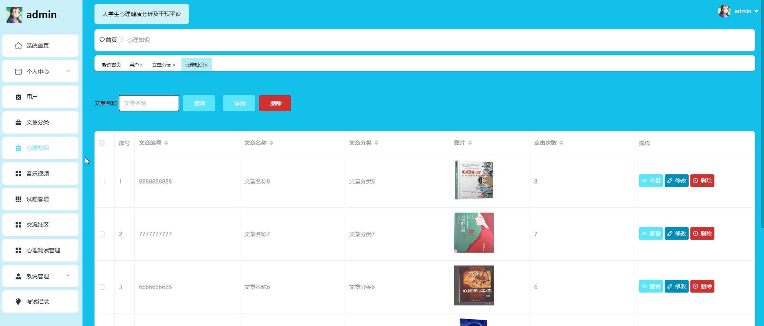The image size is (764, 326).
Task: Click the 大学生心理健康分析及干预平台 title button
Action: click(x=142, y=14)
